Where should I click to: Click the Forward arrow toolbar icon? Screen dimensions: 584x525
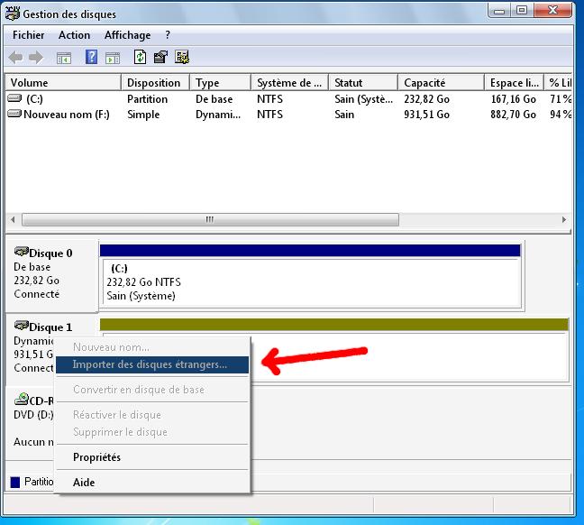pyautogui.click(x=36, y=58)
